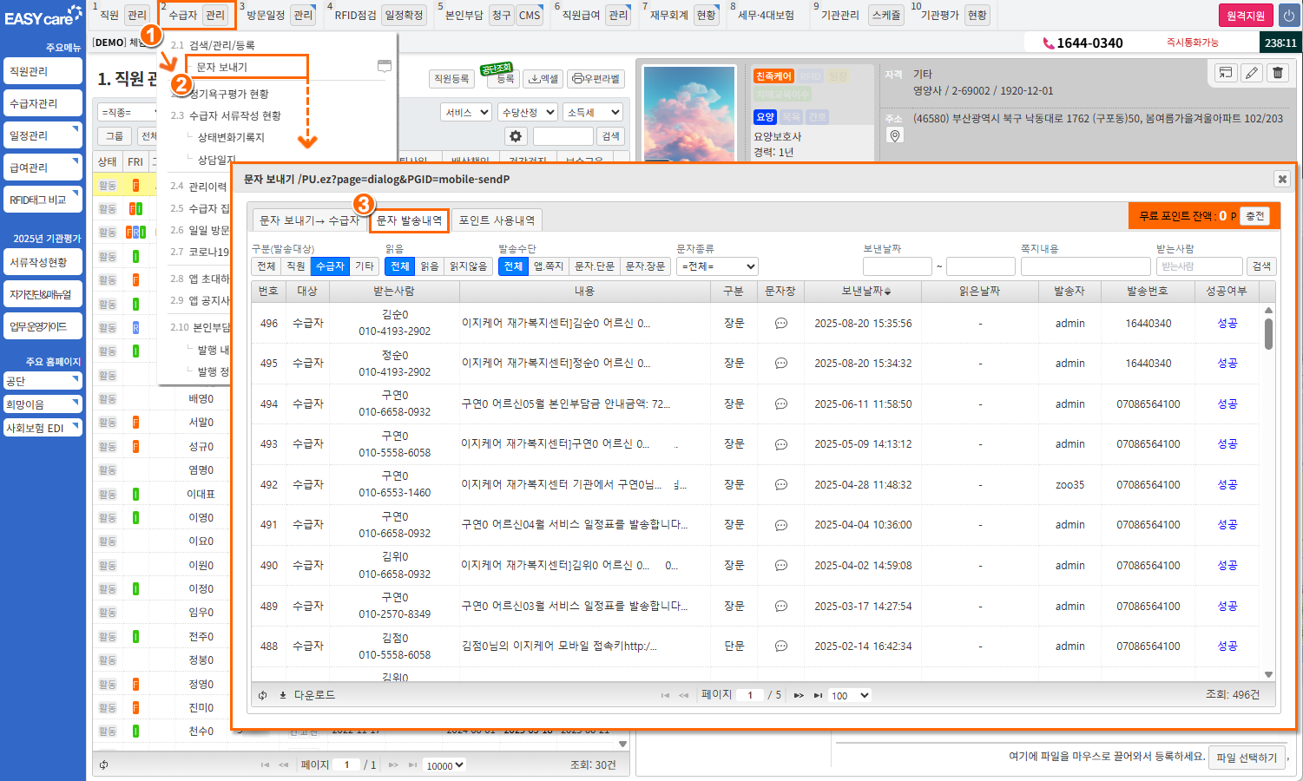Click the pencil edit icon in profile panel
The height and width of the screenshot is (781, 1303).
pos(1252,73)
